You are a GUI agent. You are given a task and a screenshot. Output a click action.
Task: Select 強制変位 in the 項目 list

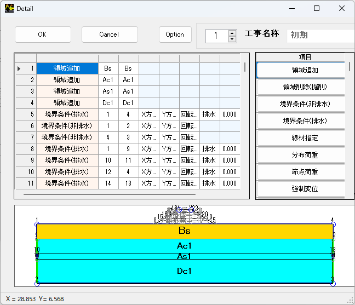pos(301,189)
